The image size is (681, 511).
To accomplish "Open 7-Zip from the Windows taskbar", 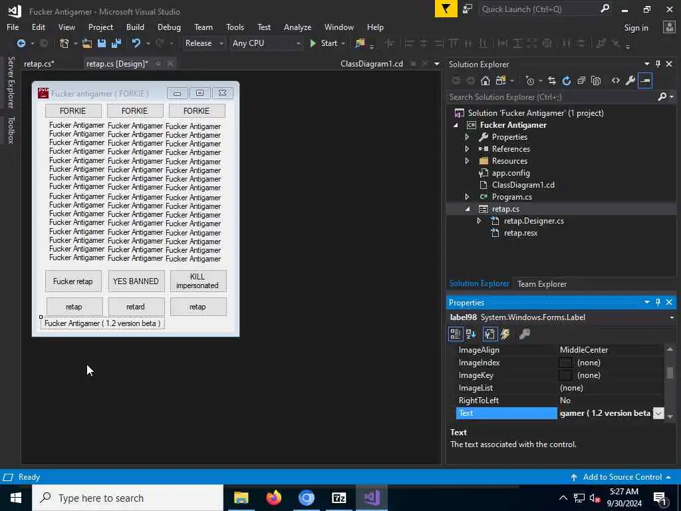I will click(339, 498).
